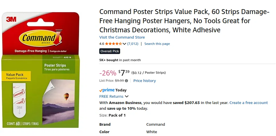Click the Search this page link
This screenshot has height=136, width=276.
(x=157, y=44)
